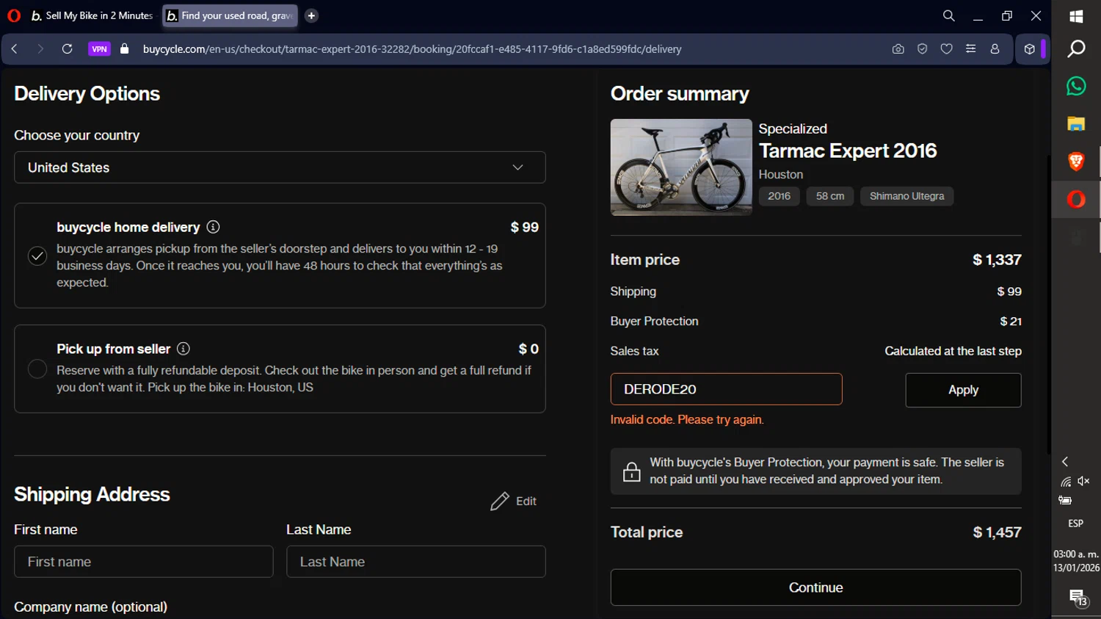Open the extensions cube icon
The image size is (1101, 619).
(1029, 49)
